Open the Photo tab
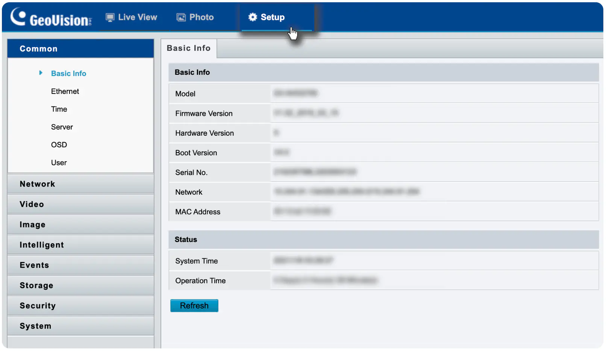Screen dimensions: 606x351 [x=195, y=17]
